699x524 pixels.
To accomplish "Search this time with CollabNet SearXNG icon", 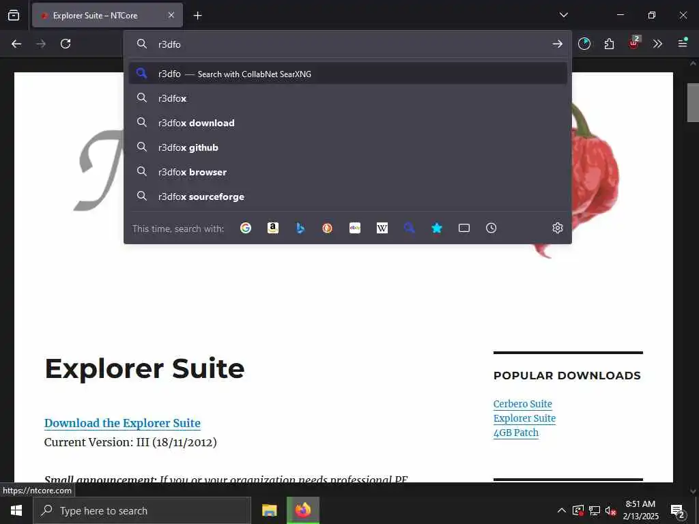I will click(410, 228).
